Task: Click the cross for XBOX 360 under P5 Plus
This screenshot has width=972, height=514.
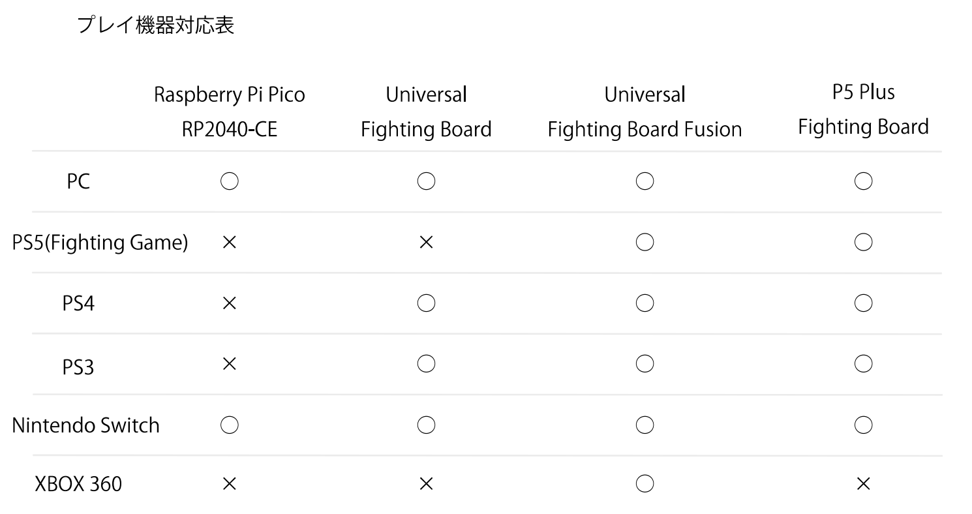Action: coord(863,483)
